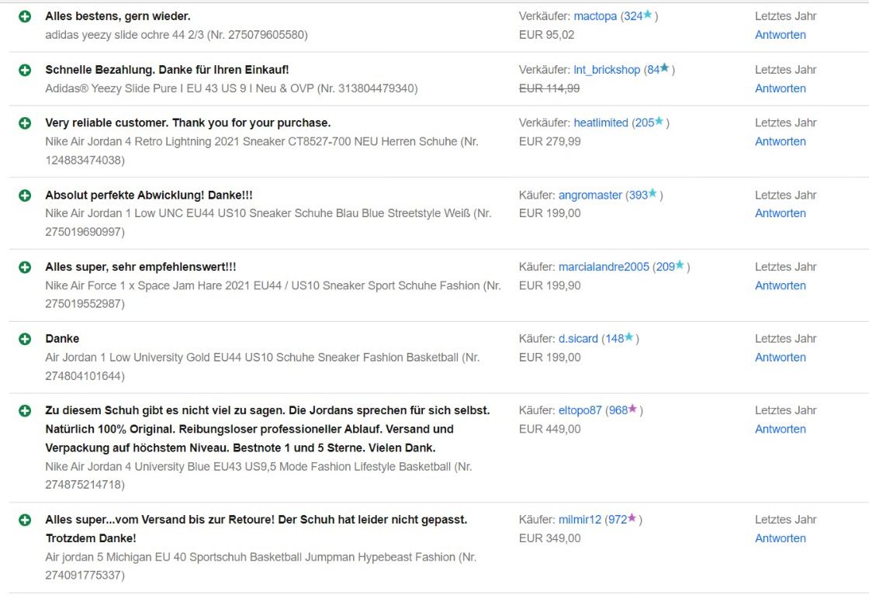
Task: Click green plus icon for "Alles super, sehr empfehlenswert"
Action: pos(25,267)
